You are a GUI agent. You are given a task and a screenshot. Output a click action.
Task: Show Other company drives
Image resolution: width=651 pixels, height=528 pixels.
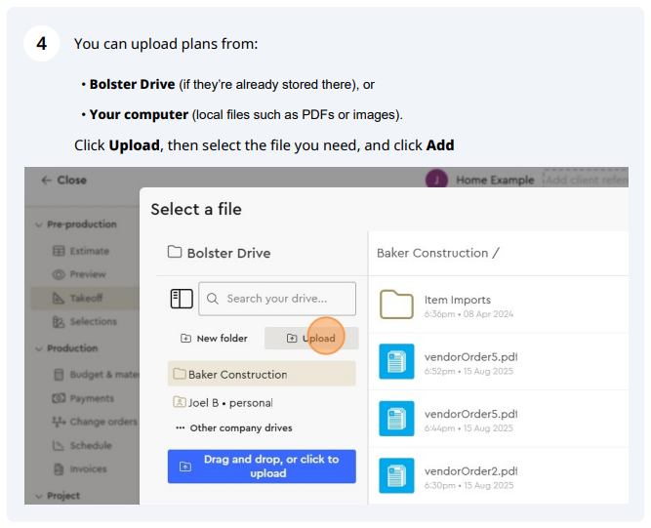[x=234, y=427]
